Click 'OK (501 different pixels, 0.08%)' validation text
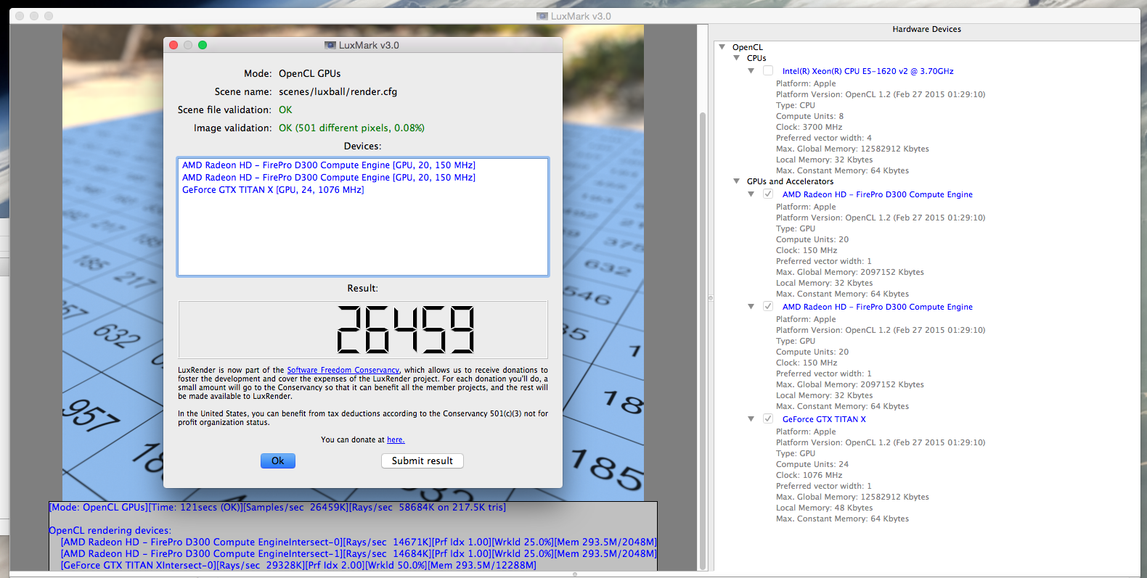 [x=351, y=128]
